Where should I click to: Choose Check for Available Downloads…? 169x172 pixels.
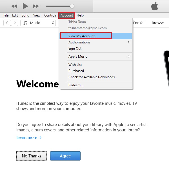click(x=96, y=77)
